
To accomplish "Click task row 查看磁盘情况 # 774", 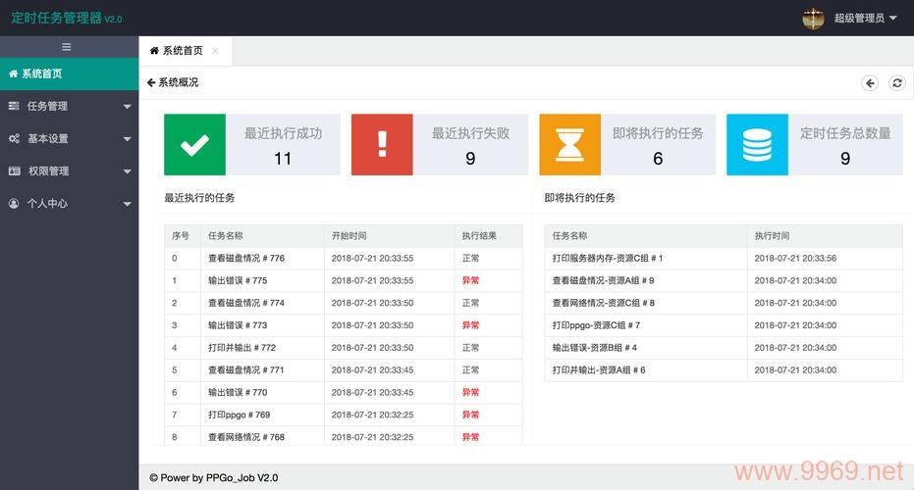I will coord(344,303).
